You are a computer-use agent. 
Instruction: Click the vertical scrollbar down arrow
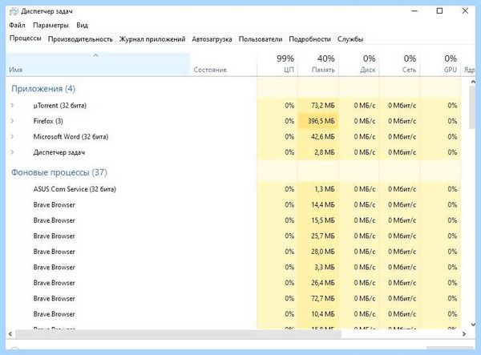473,324
